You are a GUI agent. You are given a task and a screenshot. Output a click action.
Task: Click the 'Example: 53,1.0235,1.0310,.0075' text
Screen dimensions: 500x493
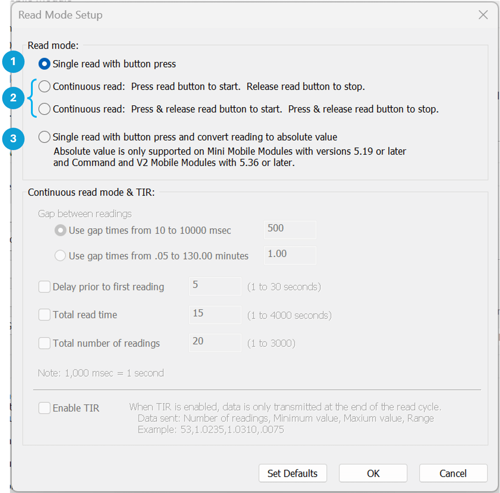coord(211,430)
